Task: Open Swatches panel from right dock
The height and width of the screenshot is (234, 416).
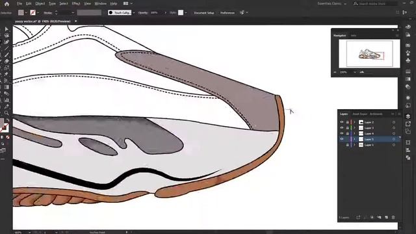Action: click(x=408, y=45)
